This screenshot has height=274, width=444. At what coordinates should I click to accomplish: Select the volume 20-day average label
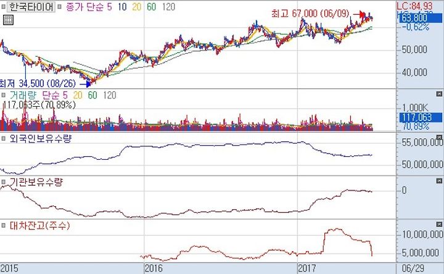point(78,95)
